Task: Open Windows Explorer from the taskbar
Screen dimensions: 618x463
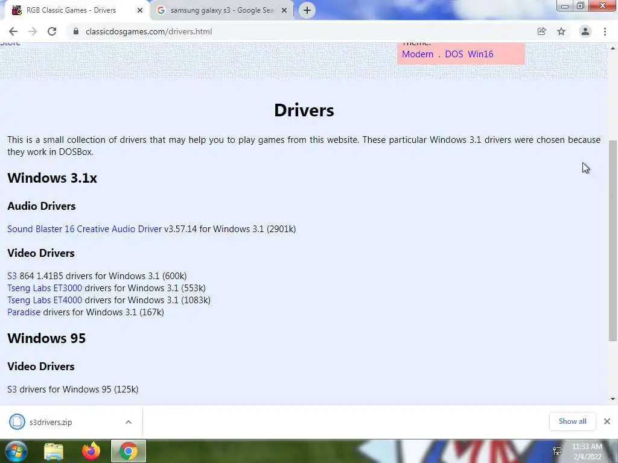Action: point(54,452)
